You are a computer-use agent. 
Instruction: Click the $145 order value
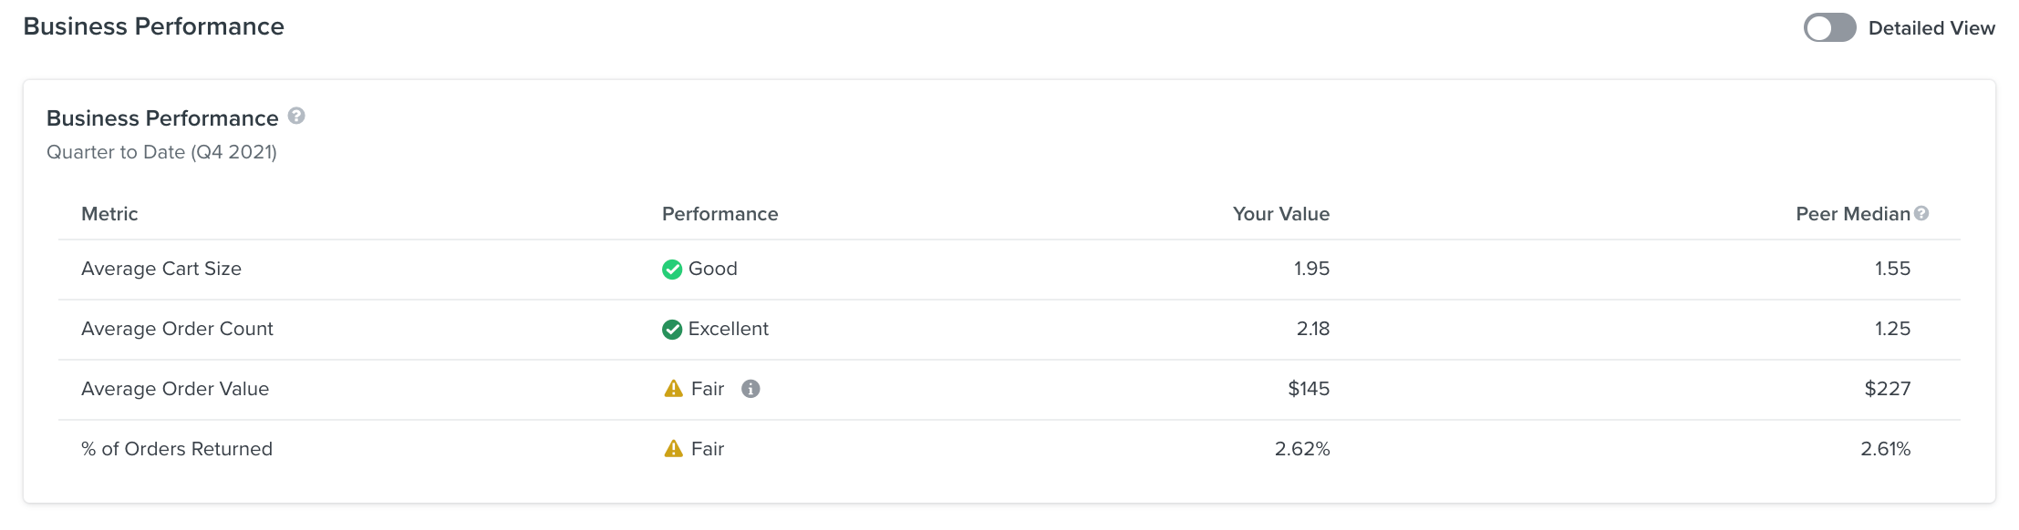[1309, 389]
